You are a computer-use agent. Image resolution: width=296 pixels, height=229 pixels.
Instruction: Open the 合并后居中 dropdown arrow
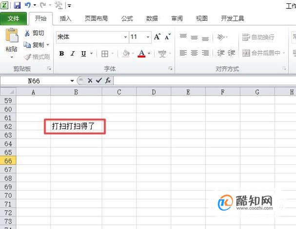(x=284, y=53)
